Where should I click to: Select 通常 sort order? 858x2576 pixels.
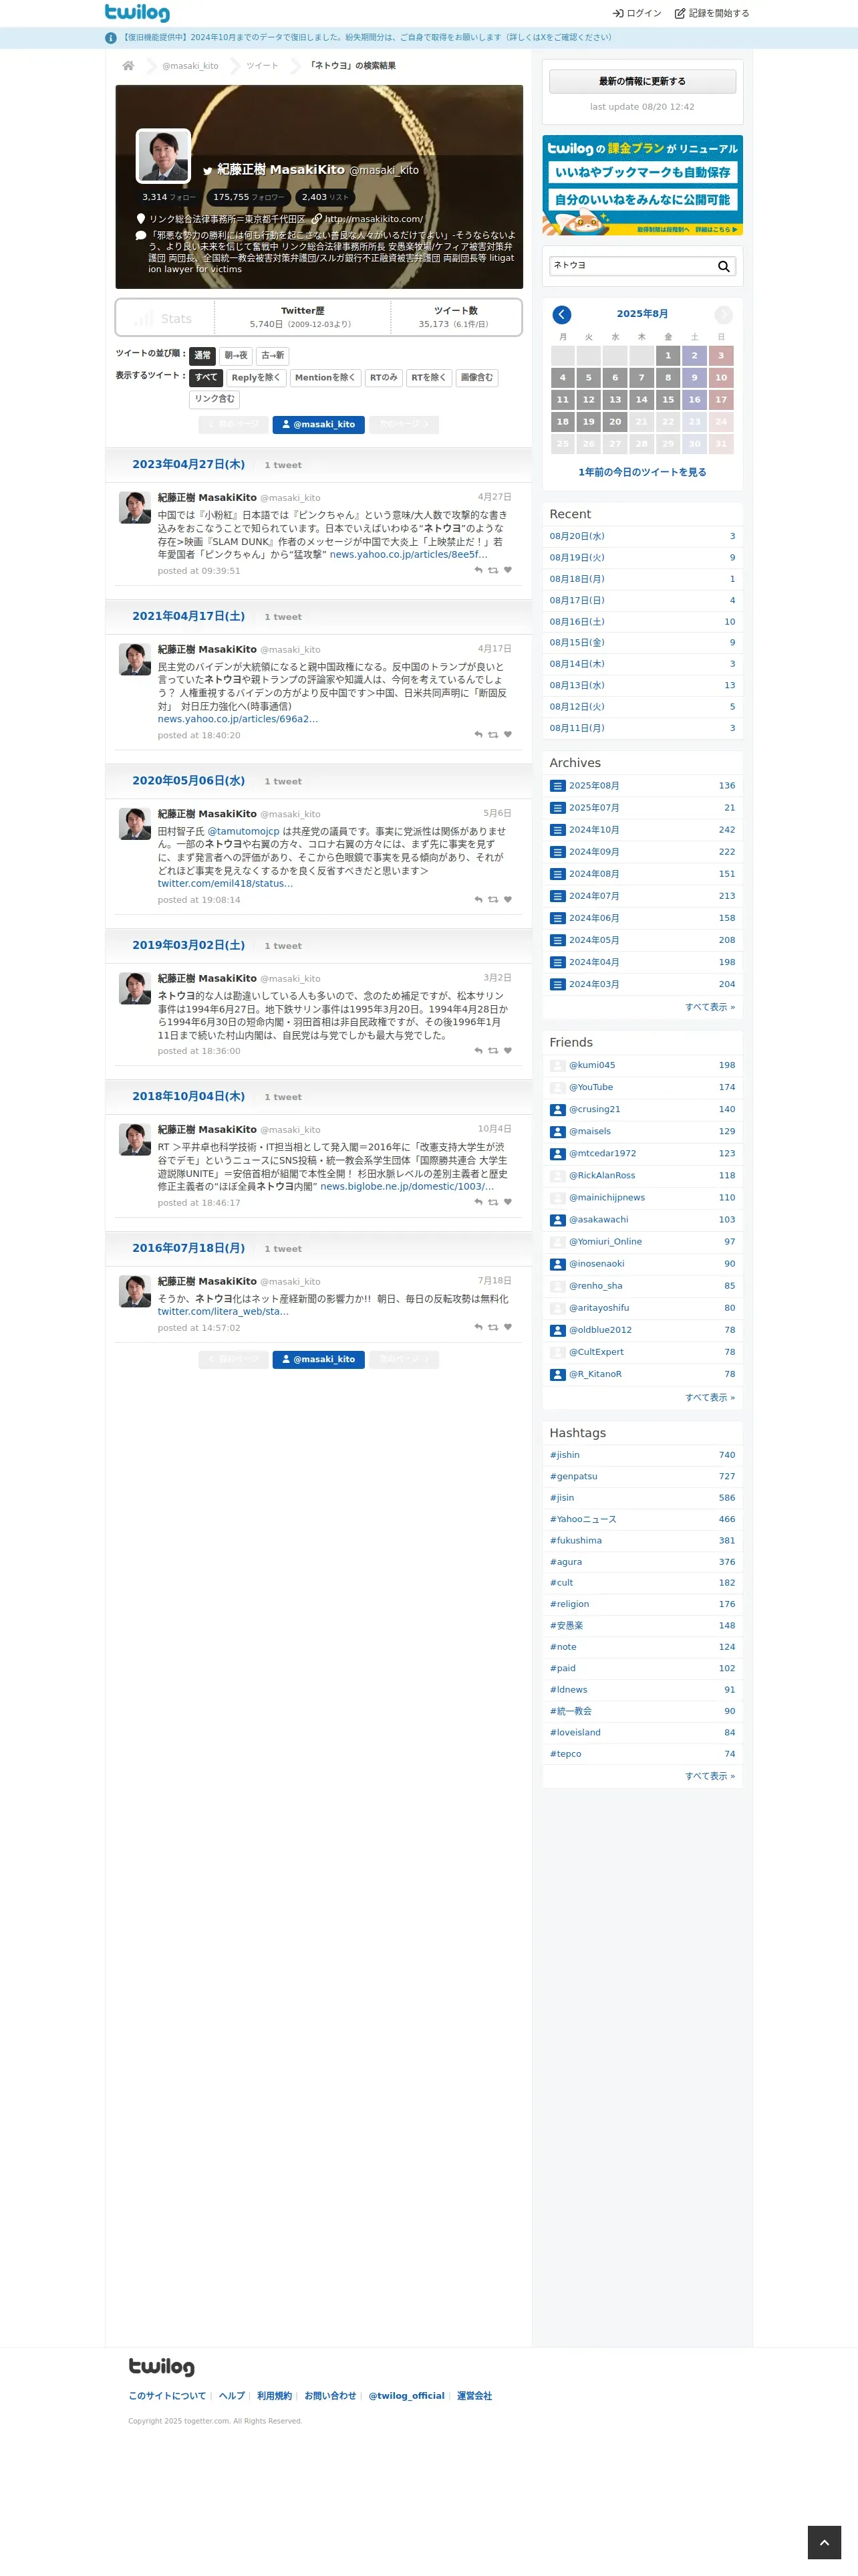click(x=202, y=355)
